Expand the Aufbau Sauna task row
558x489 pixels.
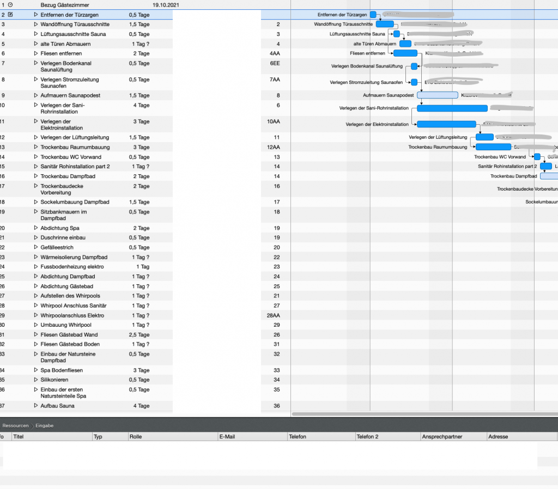(x=35, y=406)
